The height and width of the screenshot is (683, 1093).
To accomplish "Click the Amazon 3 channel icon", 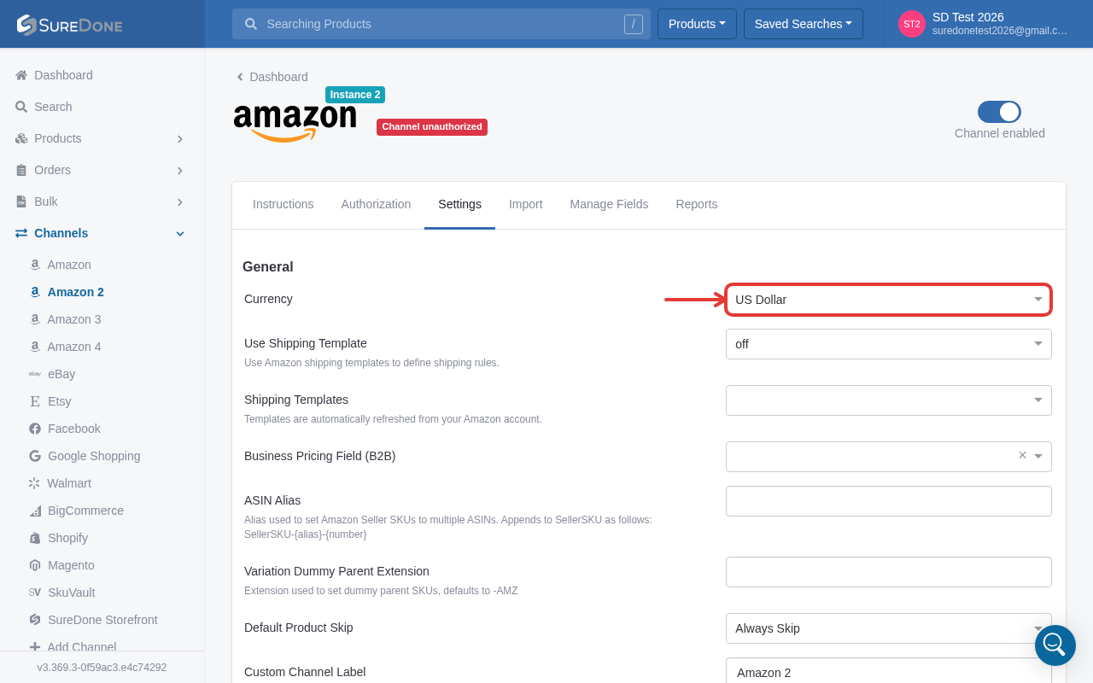I will click(35, 319).
